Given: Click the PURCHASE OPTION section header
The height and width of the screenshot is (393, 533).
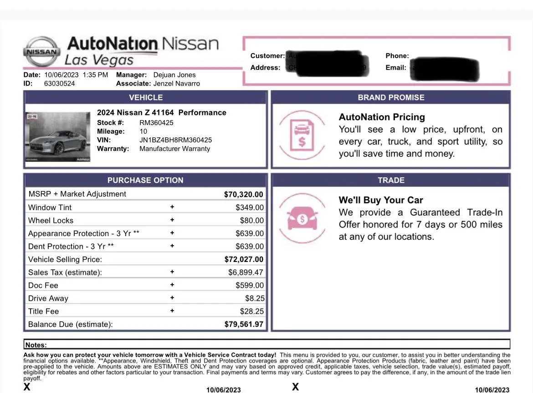Looking at the screenshot, I should (x=145, y=180).
